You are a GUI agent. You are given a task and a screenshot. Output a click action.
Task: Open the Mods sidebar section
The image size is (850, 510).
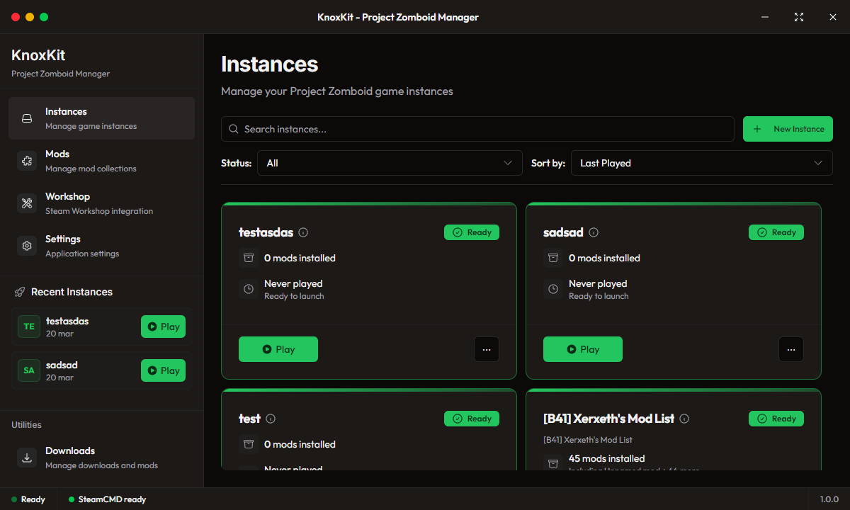click(101, 161)
